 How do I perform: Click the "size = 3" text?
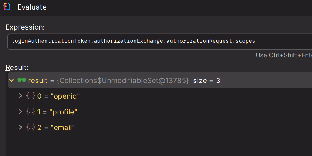(x=207, y=80)
